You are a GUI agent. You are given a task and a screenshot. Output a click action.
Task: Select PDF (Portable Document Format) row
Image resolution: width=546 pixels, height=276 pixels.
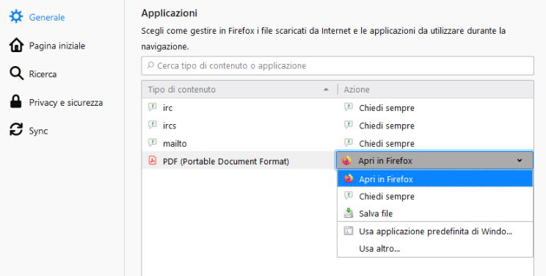(239, 161)
